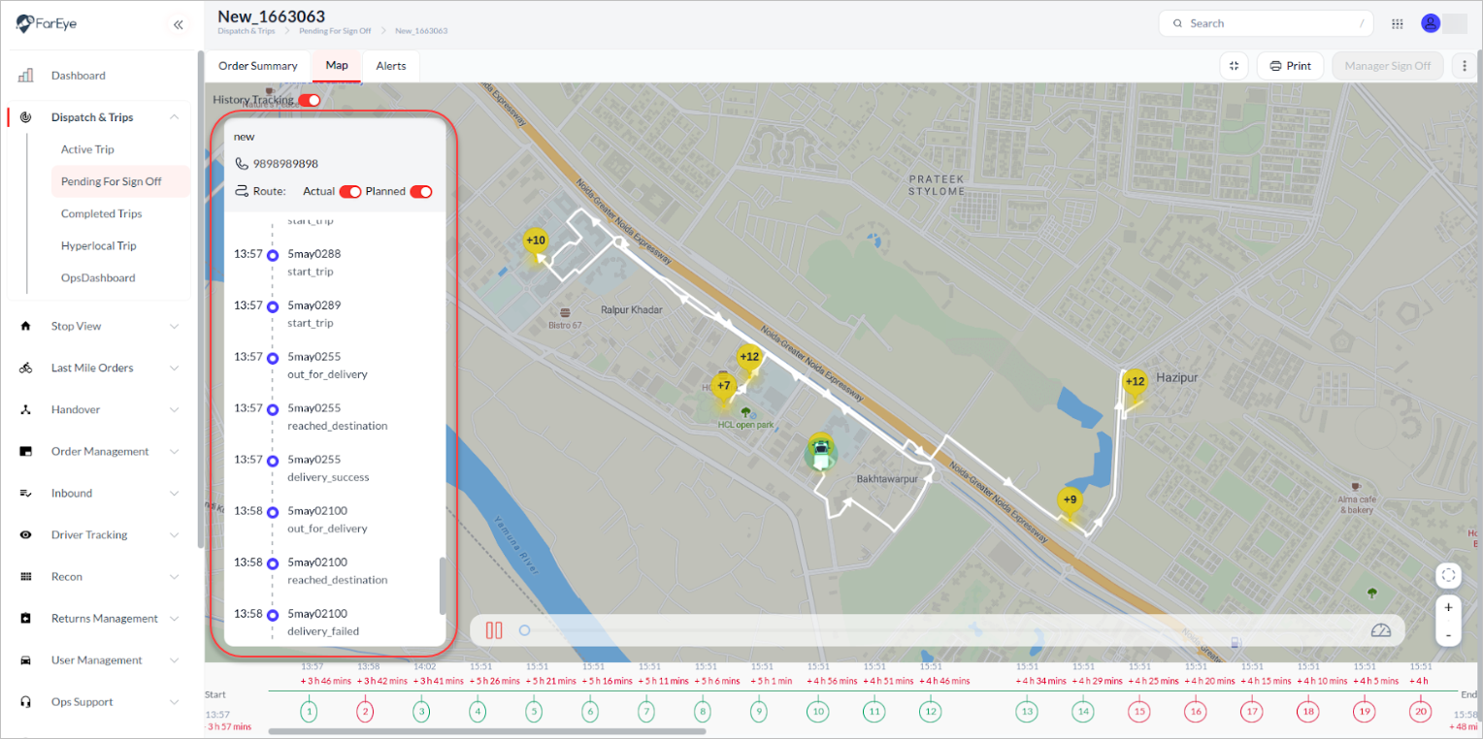Image resolution: width=1483 pixels, height=739 pixels.
Task: Expand the Handover menu
Action: (175, 409)
